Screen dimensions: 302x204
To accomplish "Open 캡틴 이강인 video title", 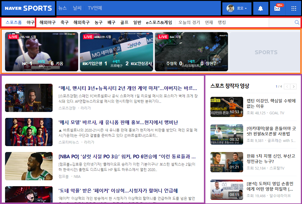I will (271, 103).
